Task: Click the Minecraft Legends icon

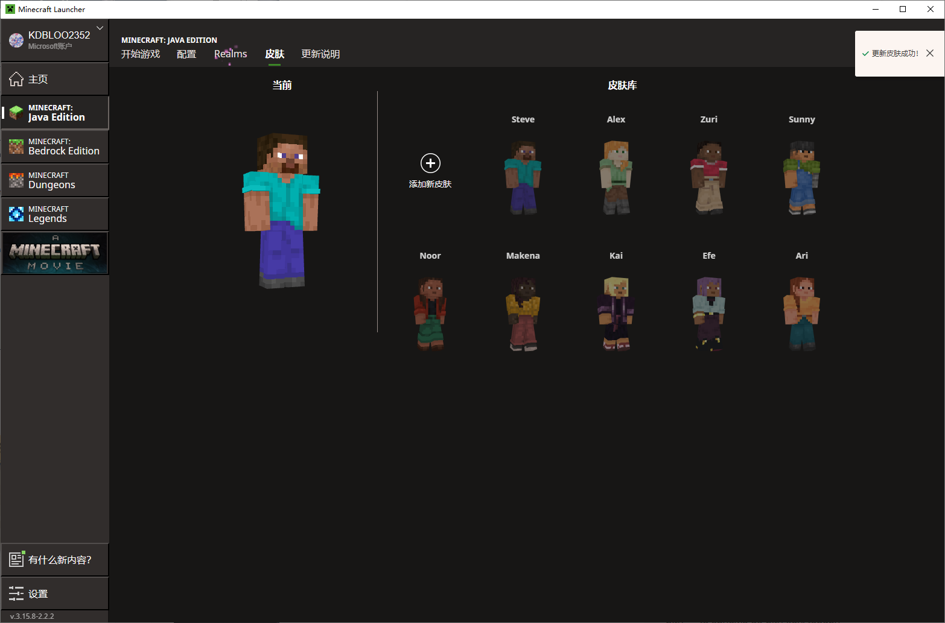Action: pos(16,214)
